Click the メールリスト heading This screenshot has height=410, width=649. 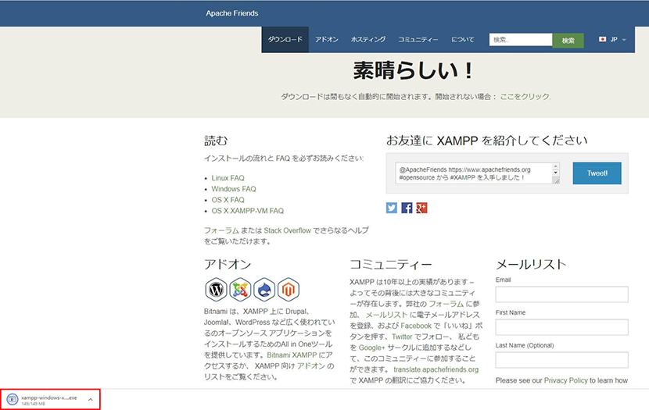531,264
